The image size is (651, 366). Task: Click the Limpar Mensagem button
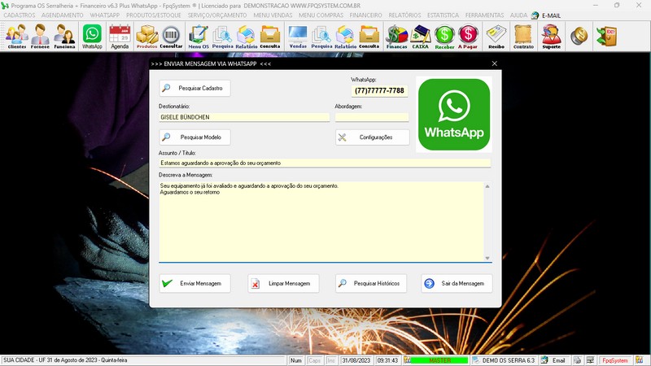pos(283,283)
